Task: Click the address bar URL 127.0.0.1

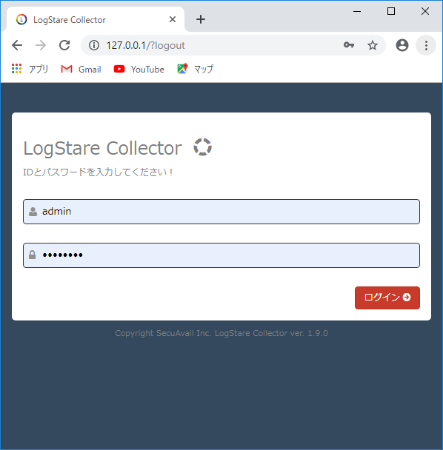Action: (127, 45)
